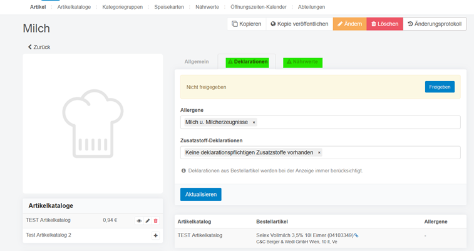Click the orange Ändern button

(x=350, y=24)
